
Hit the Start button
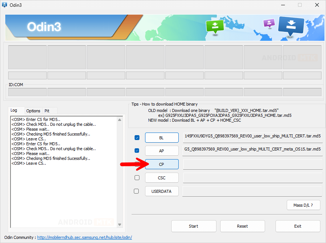[193, 226]
